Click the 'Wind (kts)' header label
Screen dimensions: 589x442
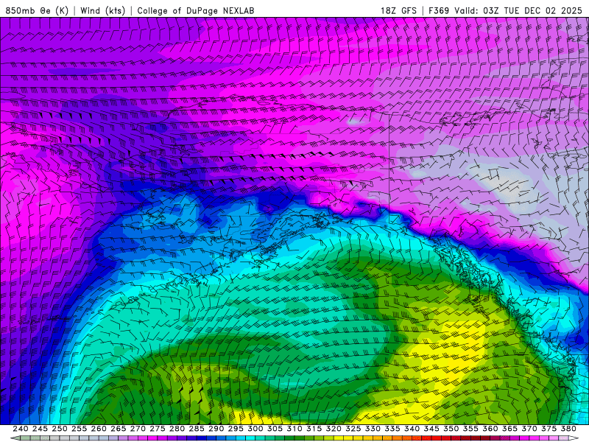pos(102,10)
